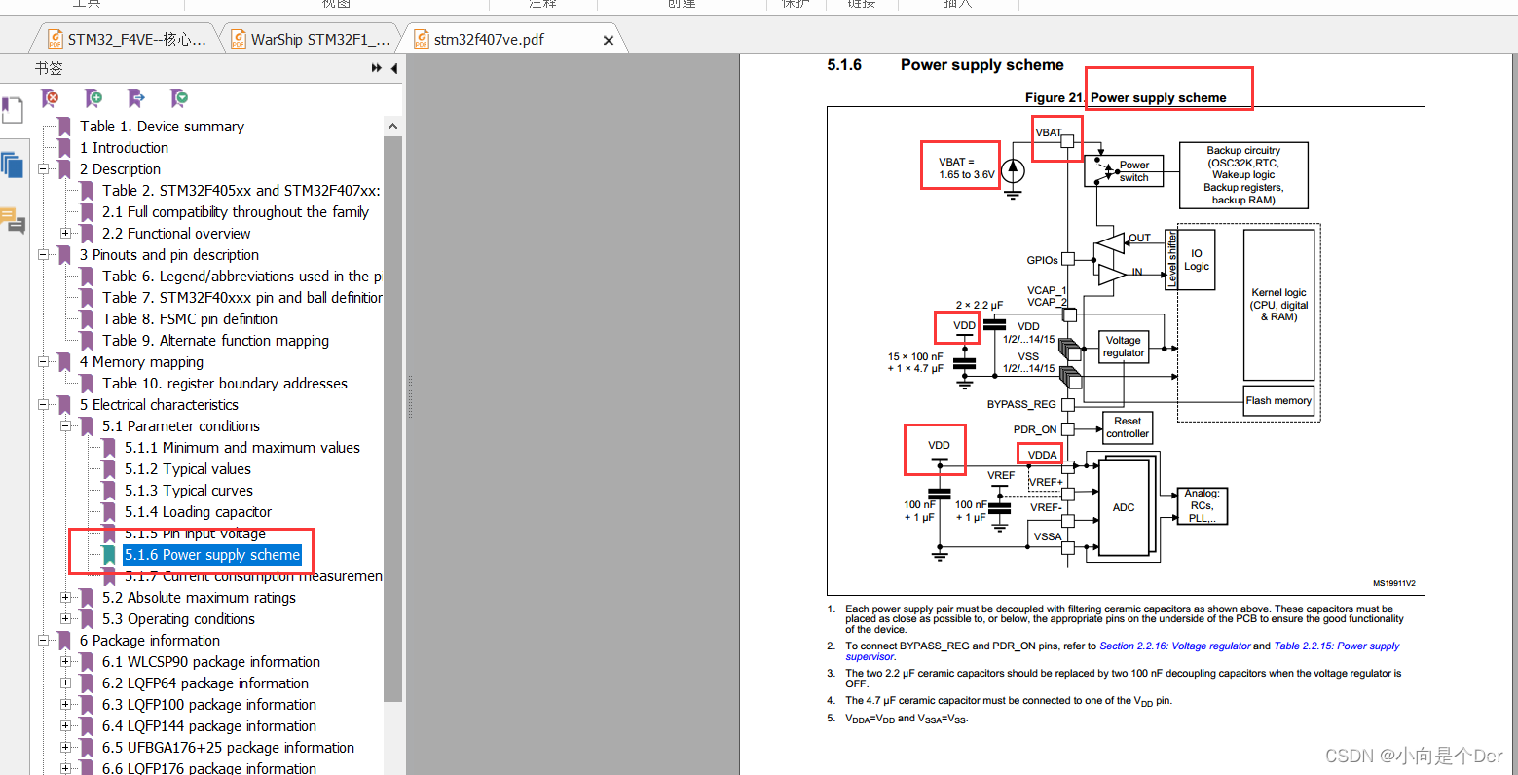The height and width of the screenshot is (775, 1518).
Task: Expand 6.3 LQFP100 package information
Action: 65,705
